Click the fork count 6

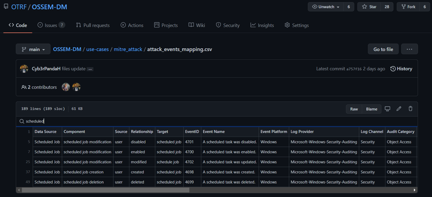(425, 7)
